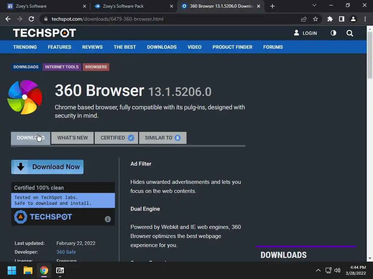
Task: Open the REVIEWS menu
Action: 92,47
